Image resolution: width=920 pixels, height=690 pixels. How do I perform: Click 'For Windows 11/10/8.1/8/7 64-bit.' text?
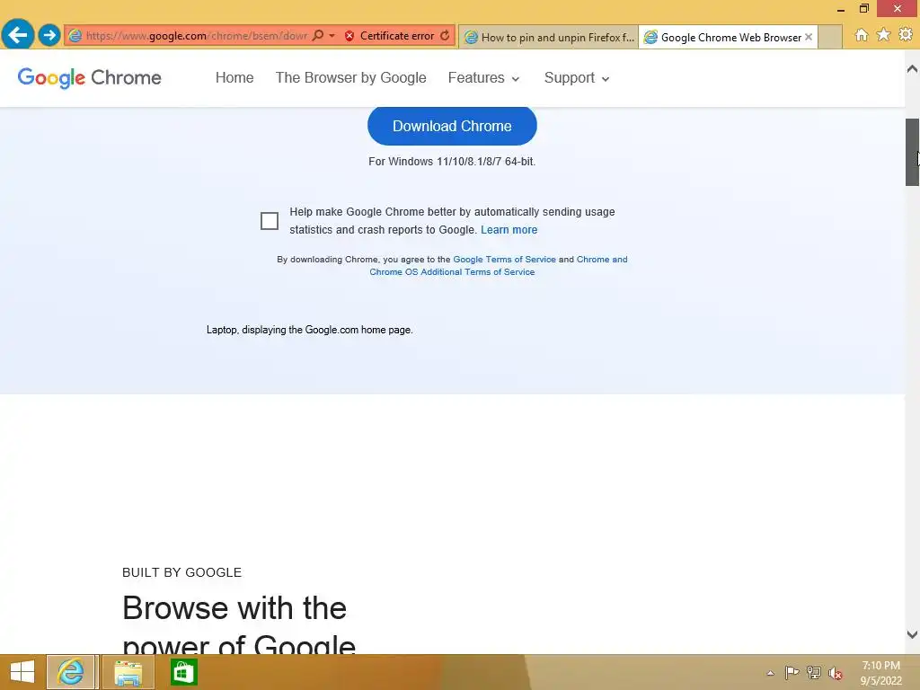pyautogui.click(x=452, y=162)
